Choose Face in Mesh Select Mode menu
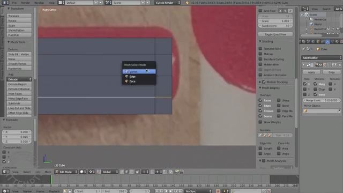This screenshot has height=193, width=343. click(x=139, y=81)
